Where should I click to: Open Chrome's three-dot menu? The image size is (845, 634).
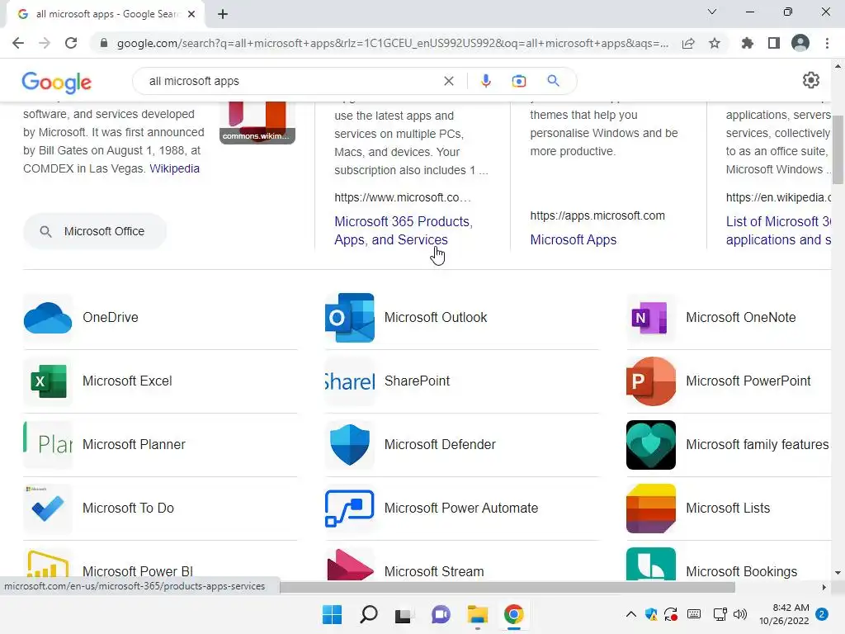[x=827, y=43]
